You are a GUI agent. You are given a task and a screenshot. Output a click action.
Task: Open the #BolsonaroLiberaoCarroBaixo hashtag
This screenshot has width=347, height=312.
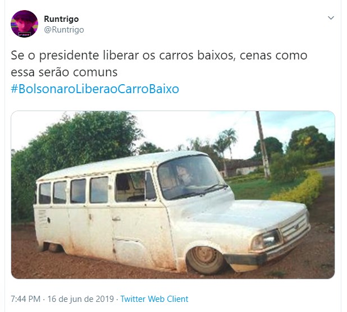95,89
